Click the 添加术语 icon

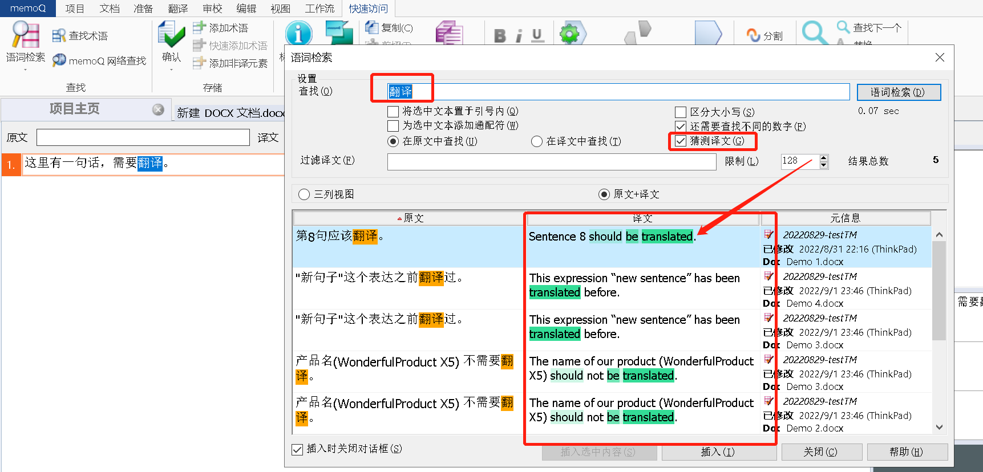[199, 27]
